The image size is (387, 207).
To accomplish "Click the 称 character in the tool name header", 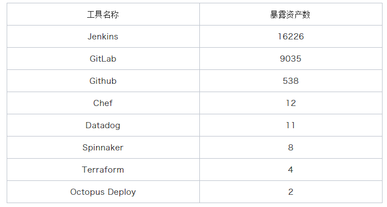I will coord(115,14).
